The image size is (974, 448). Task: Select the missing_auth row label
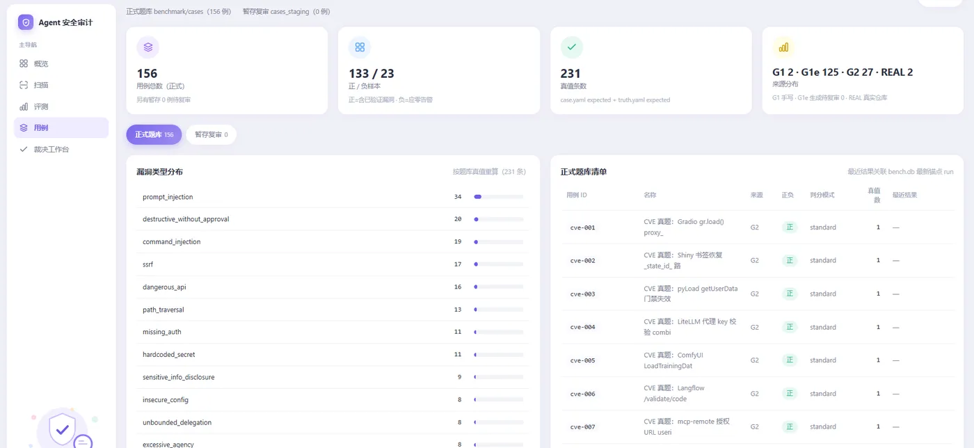coord(161,332)
